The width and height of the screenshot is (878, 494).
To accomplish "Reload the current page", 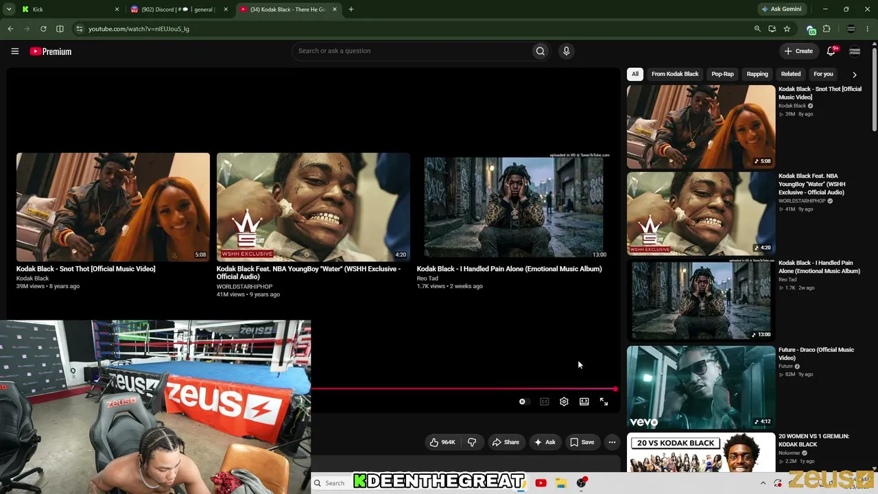I will [x=43, y=29].
